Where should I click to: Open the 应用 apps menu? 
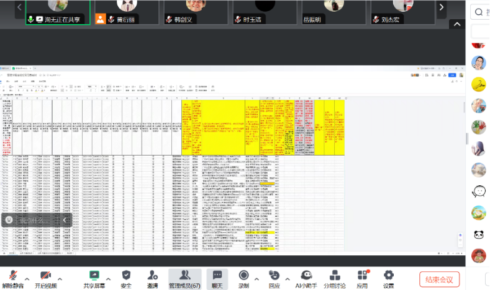[363, 278]
